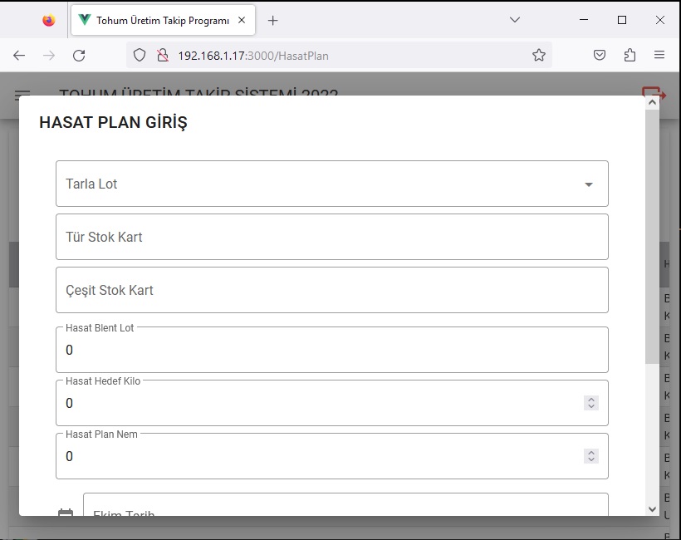Reload the current page
681x540 pixels.
point(79,55)
